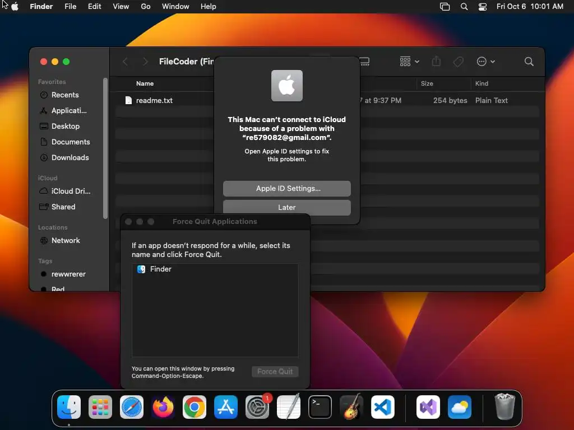Image resolution: width=574 pixels, height=430 pixels.
Task: Click the Stage Manager icon in menu bar
Action: [x=445, y=7]
